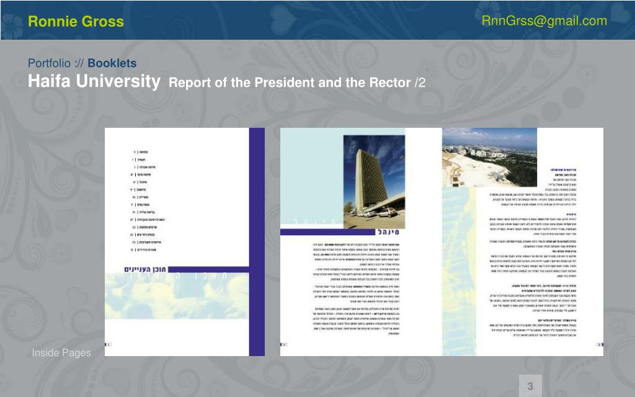
Task: Click the Booklets section label
Action: (112, 63)
